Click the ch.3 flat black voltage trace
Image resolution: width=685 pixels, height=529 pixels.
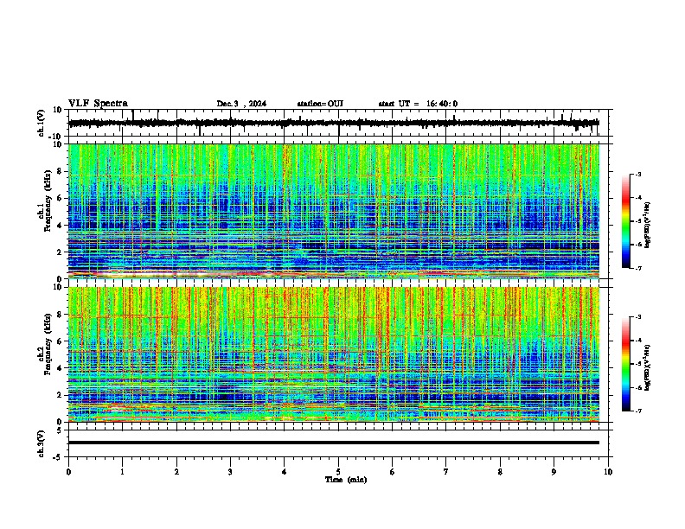point(334,443)
